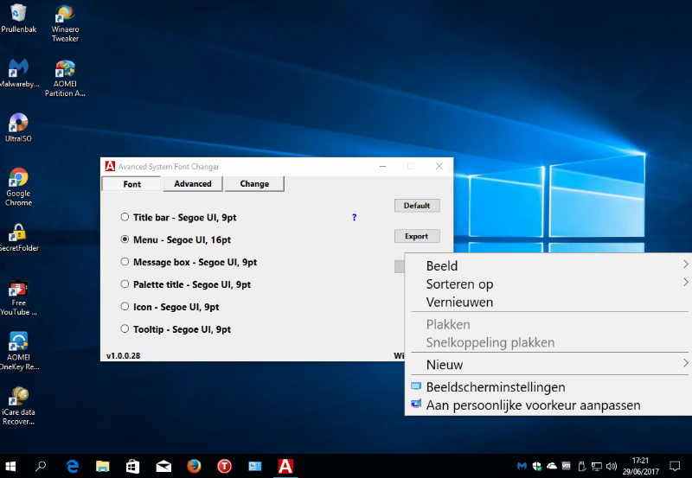Click the blue question mark help icon
Viewport: 692px width, 478px height.
[x=354, y=218]
